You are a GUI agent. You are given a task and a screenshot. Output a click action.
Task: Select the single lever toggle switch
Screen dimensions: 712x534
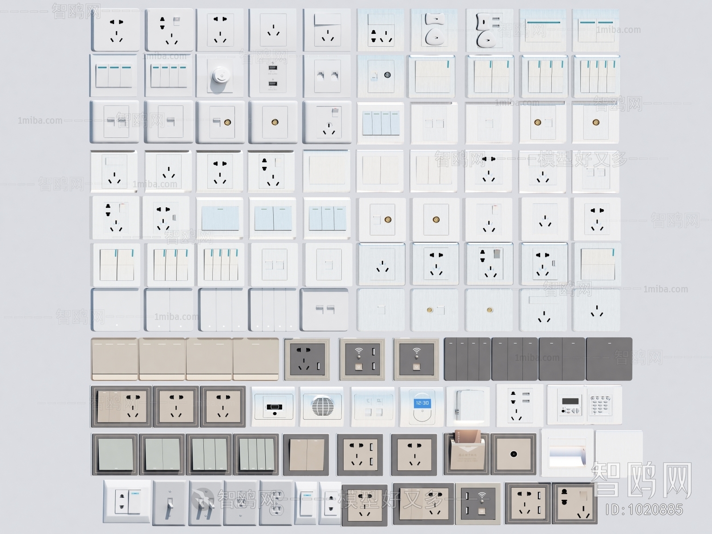[x=169, y=503]
